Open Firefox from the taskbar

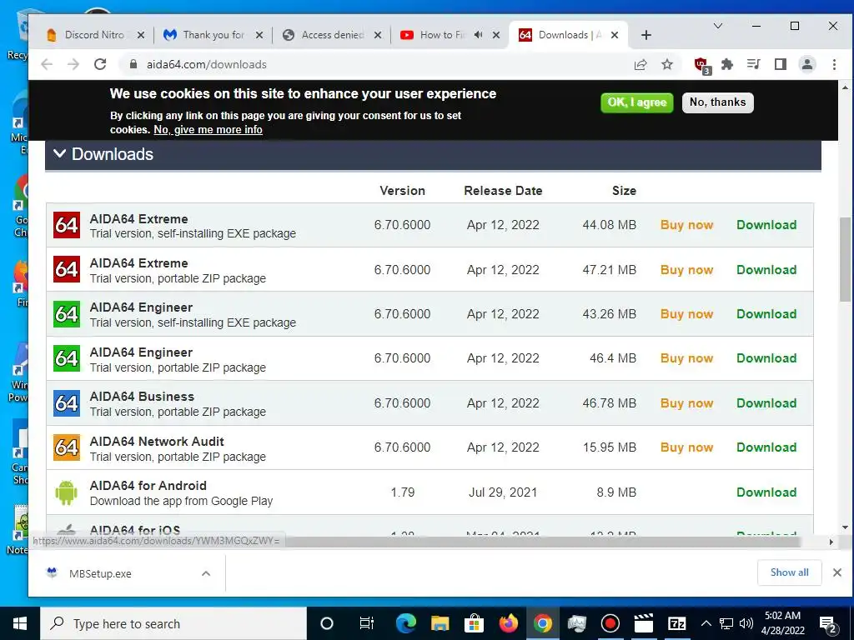508,623
